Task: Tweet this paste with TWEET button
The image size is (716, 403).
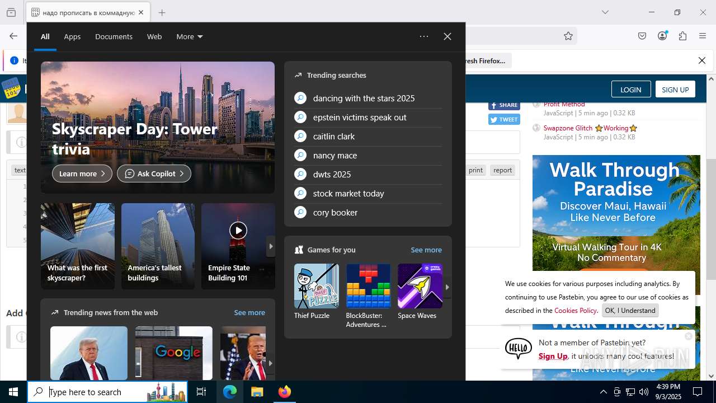Action: [x=504, y=119]
